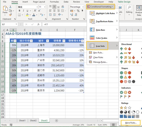Click the Percent Style icon

(x=78, y=11)
